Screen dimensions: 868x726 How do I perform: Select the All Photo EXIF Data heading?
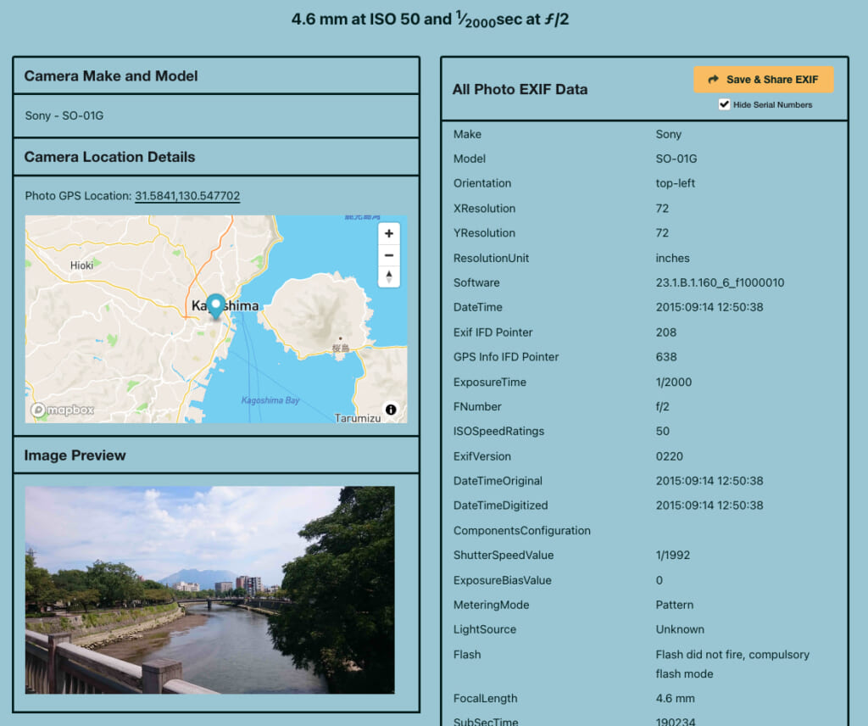point(520,90)
